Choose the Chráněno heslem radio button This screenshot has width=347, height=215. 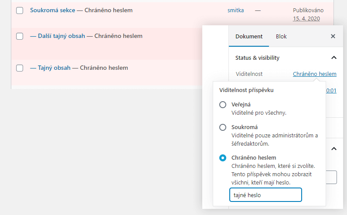coord(223,158)
